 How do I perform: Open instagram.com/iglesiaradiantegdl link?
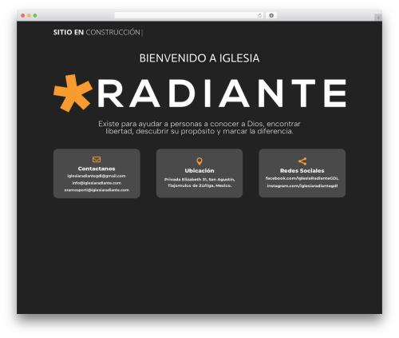pyautogui.click(x=302, y=185)
